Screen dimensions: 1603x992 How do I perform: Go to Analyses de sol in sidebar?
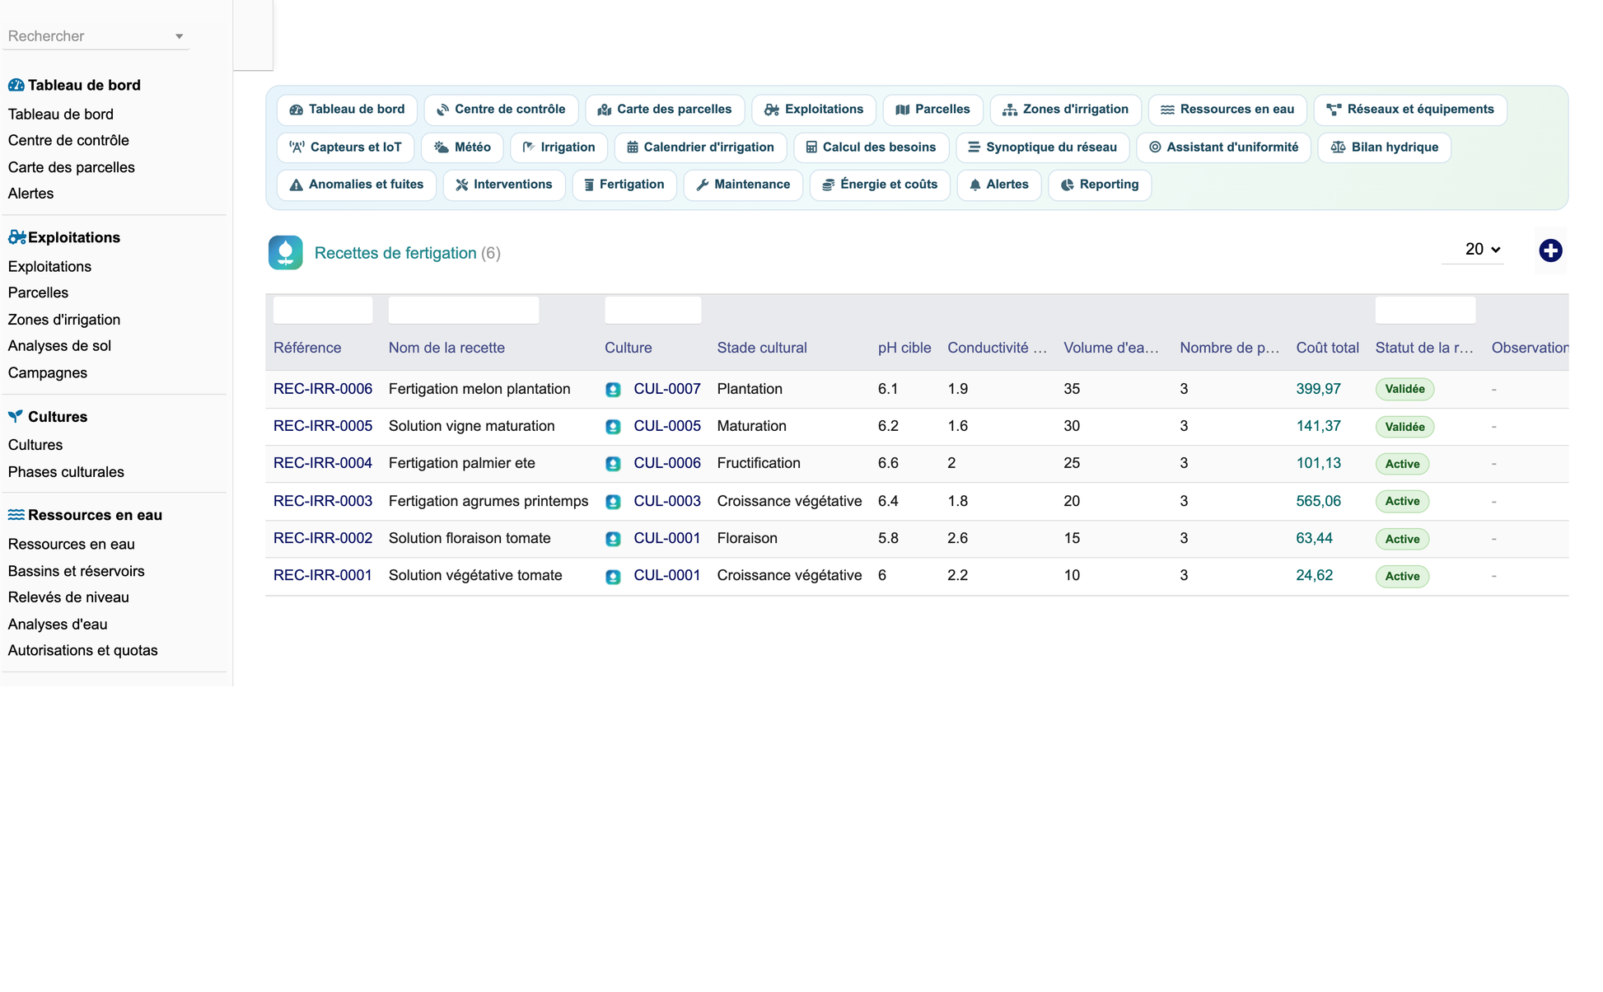point(59,346)
